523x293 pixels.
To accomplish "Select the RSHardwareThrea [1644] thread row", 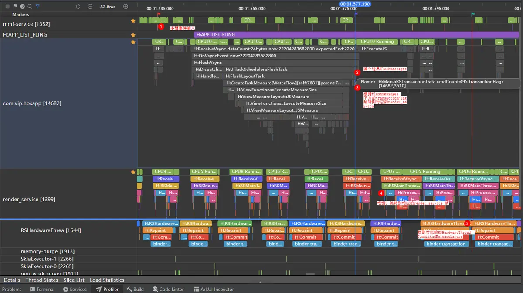I will click(68, 230).
